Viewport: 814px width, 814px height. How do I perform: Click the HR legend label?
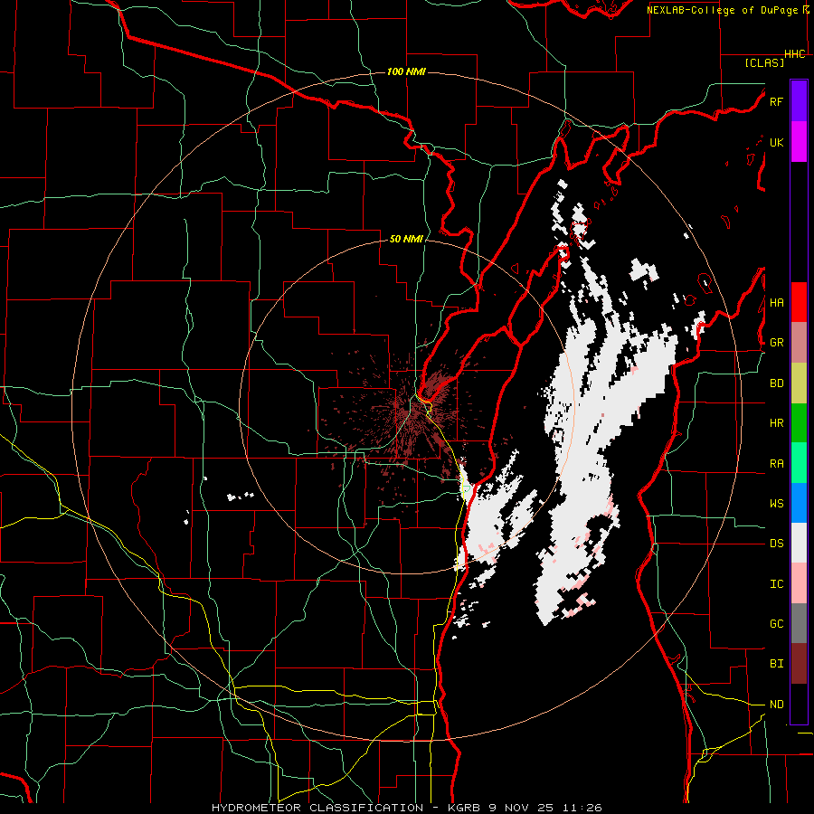pos(776,423)
